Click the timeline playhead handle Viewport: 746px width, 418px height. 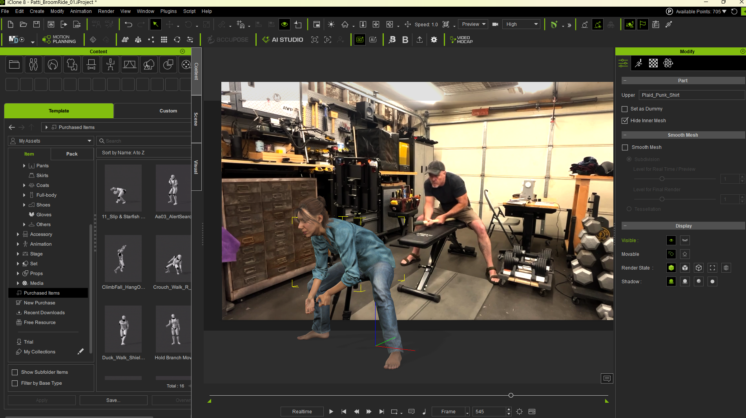coord(511,395)
